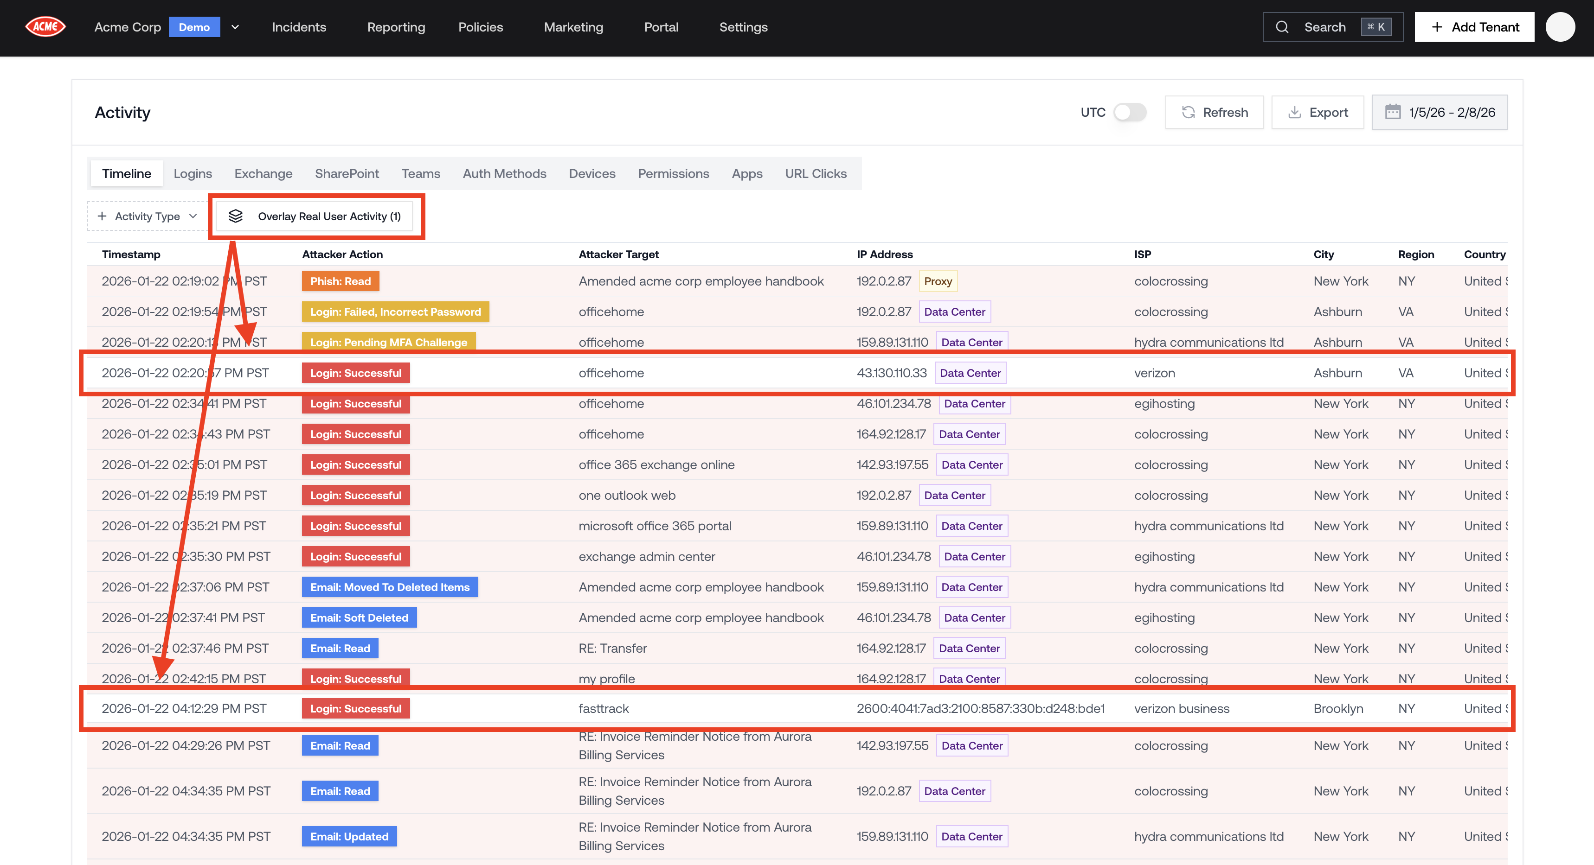The image size is (1594, 865).
Task: Click the ACME logo icon
Action: (45, 26)
